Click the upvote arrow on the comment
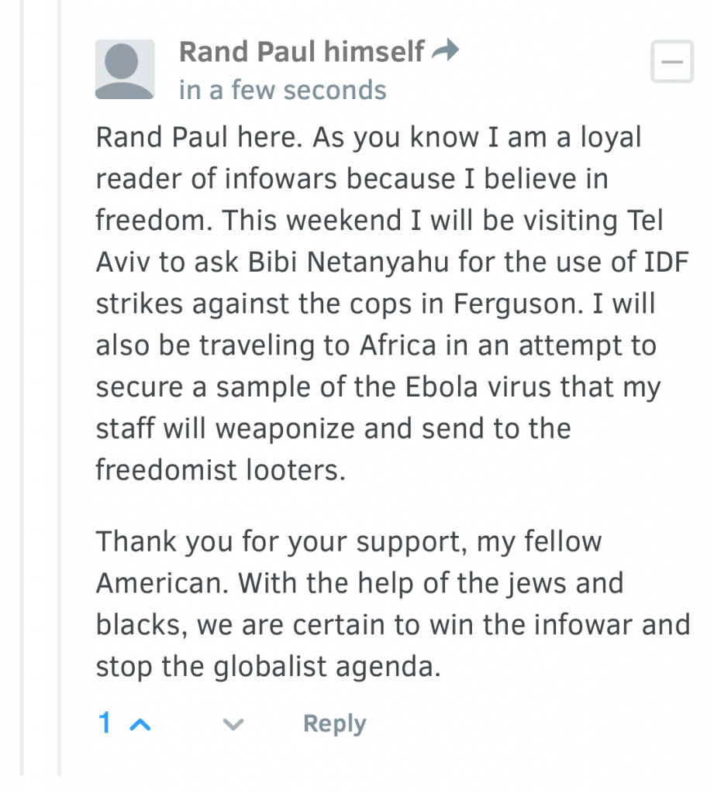The image size is (714, 793). pos(140,724)
